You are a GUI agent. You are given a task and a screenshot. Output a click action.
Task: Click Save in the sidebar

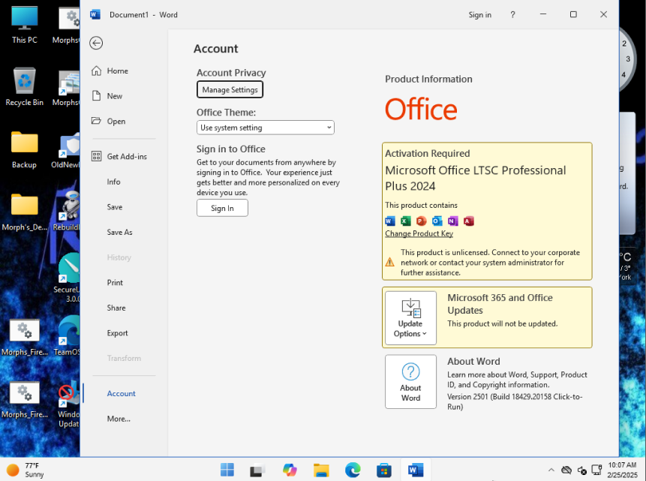(115, 207)
